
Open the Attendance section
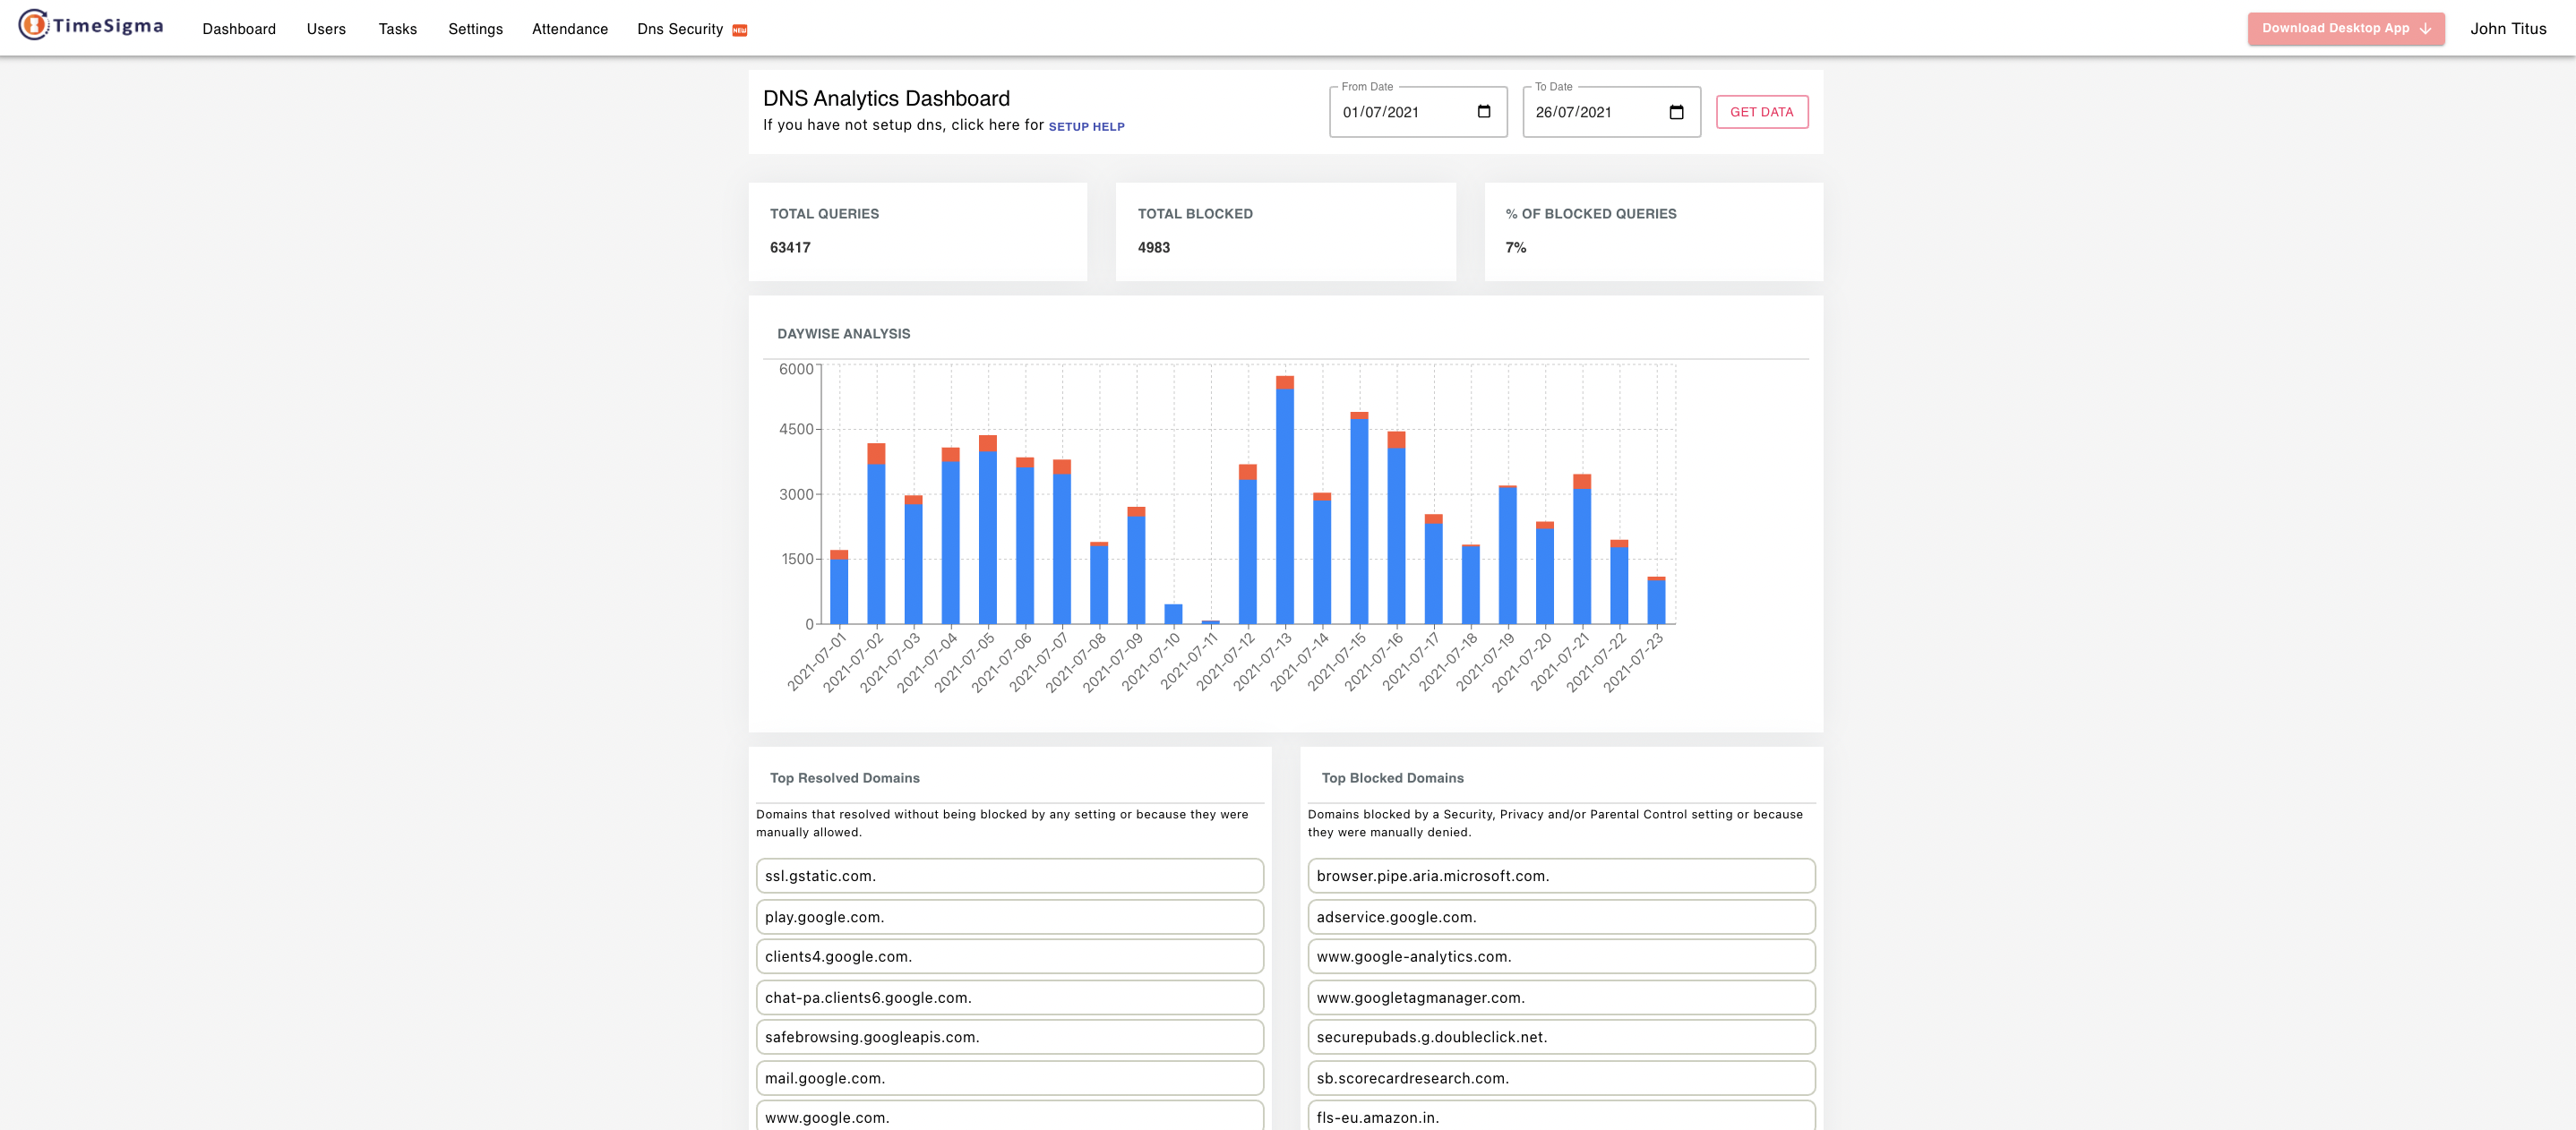pos(569,29)
